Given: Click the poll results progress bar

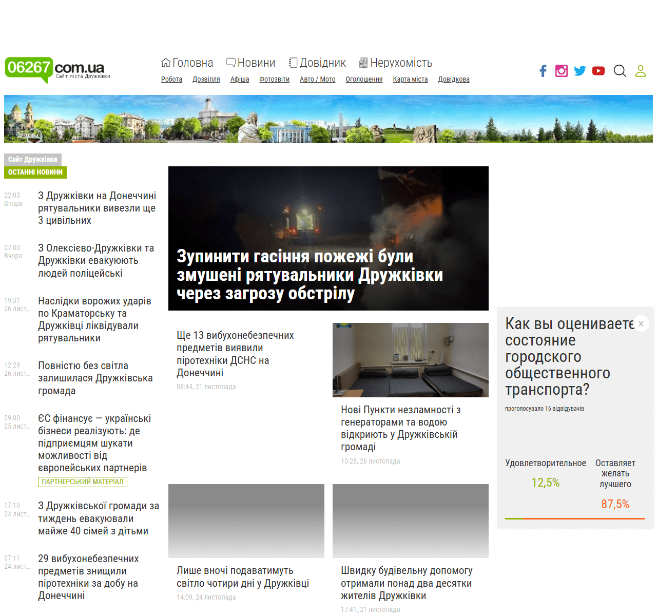Looking at the screenshot, I should tap(574, 518).
